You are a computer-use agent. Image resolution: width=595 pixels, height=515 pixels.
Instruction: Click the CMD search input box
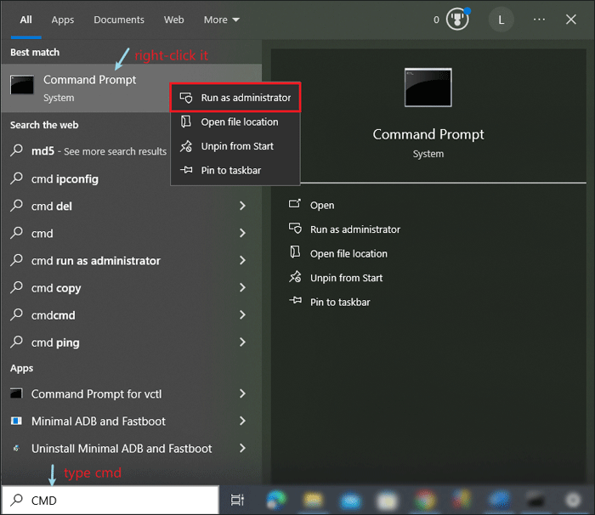pyautogui.click(x=110, y=501)
